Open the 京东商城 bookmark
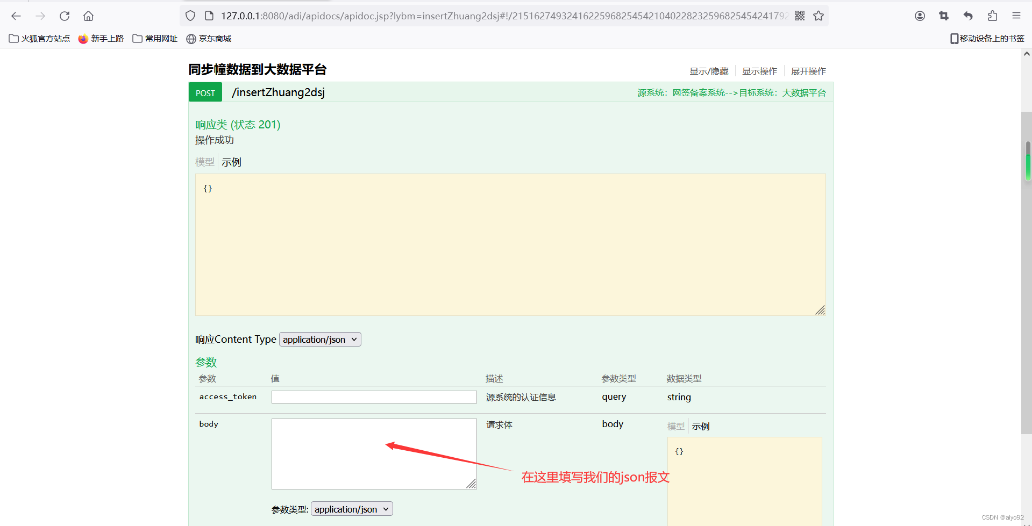 pyautogui.click(x=209, y=39)
